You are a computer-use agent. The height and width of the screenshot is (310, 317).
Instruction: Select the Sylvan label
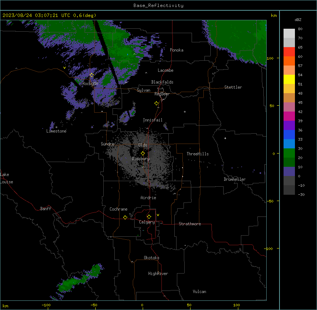[x=143, y=90]
